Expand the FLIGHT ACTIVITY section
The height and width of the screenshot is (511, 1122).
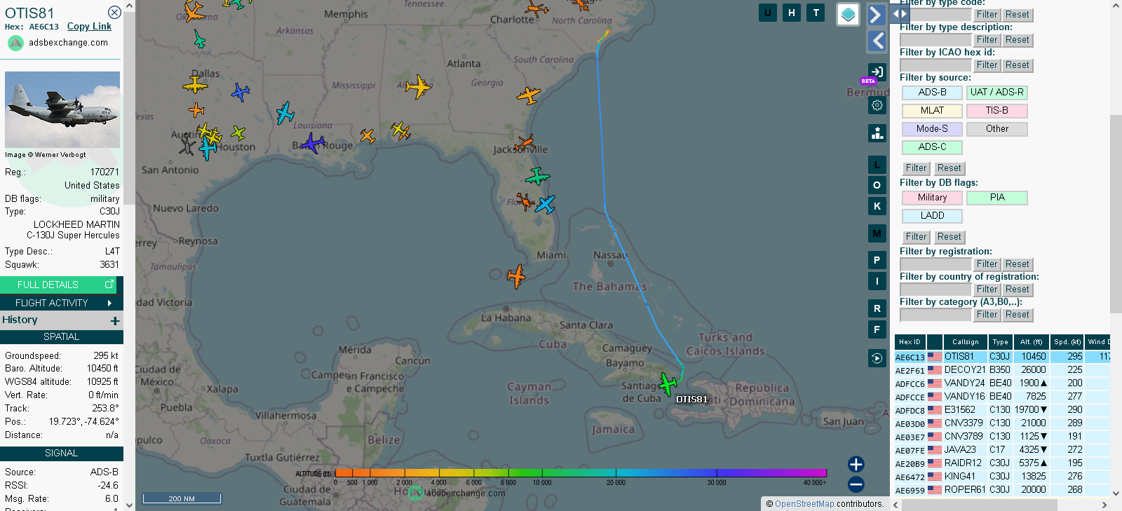[x=62, y=303]
